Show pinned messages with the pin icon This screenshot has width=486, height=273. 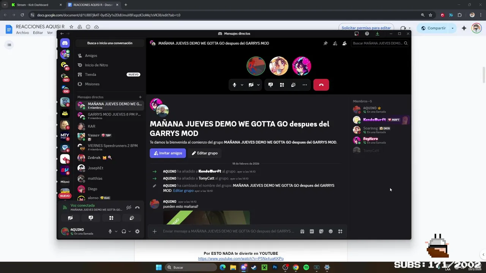(x=325, y=43)
